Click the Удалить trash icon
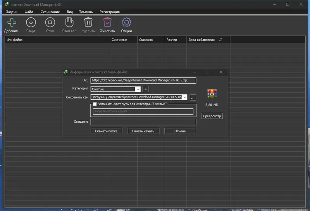Image resolution: width=310 pixels, height=211 pixels. click(88, 22)
